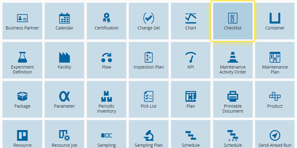Open the Resource Job tile
The width and height of the screenshot is (297, 148).
click(x=65, y=134)
